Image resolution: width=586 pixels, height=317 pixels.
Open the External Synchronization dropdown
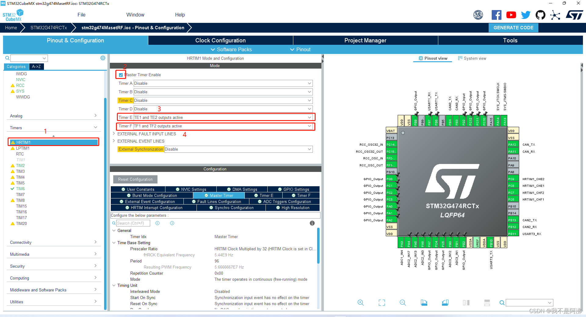[x=238, y=149]
